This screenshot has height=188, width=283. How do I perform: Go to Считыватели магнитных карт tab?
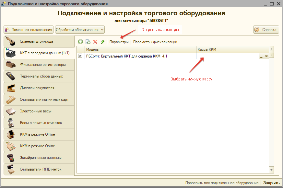(39, 99)
